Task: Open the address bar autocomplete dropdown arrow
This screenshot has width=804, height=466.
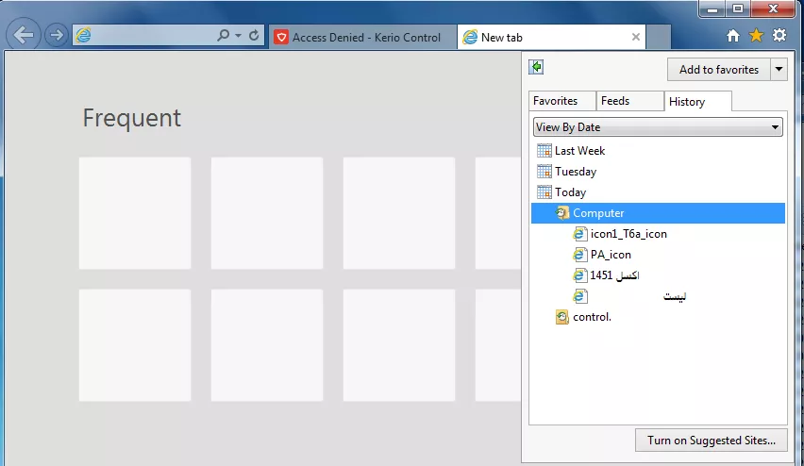Action: point(238,35)
